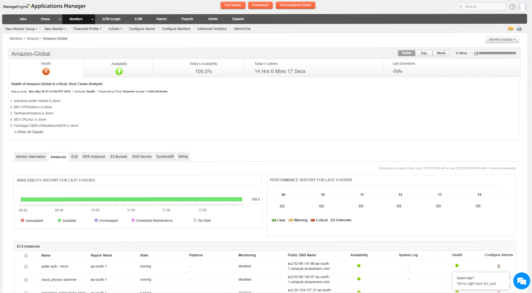The width and height of the screenshot is (532, 293).
Task: Click the colorful pie-chart report icon
Action: click(511, 29)
